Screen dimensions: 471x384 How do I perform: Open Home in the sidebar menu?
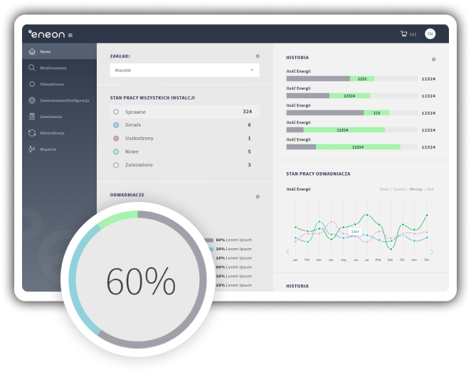pos(46,52)
